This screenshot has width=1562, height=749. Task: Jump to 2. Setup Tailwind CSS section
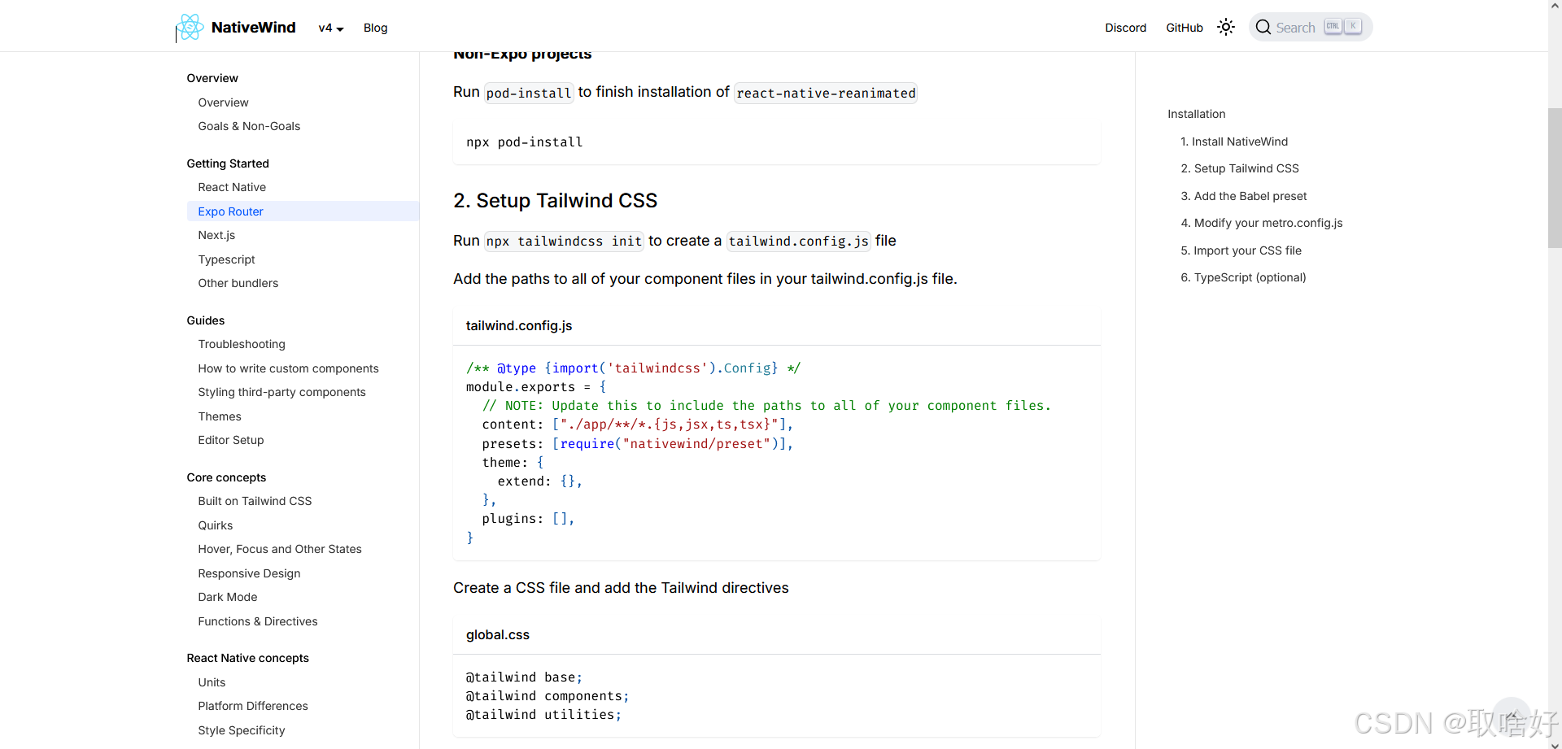click(1240, 168)
